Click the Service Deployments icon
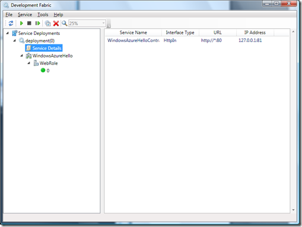 point(15,33)
